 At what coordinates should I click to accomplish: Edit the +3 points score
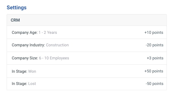coord(155,58)
